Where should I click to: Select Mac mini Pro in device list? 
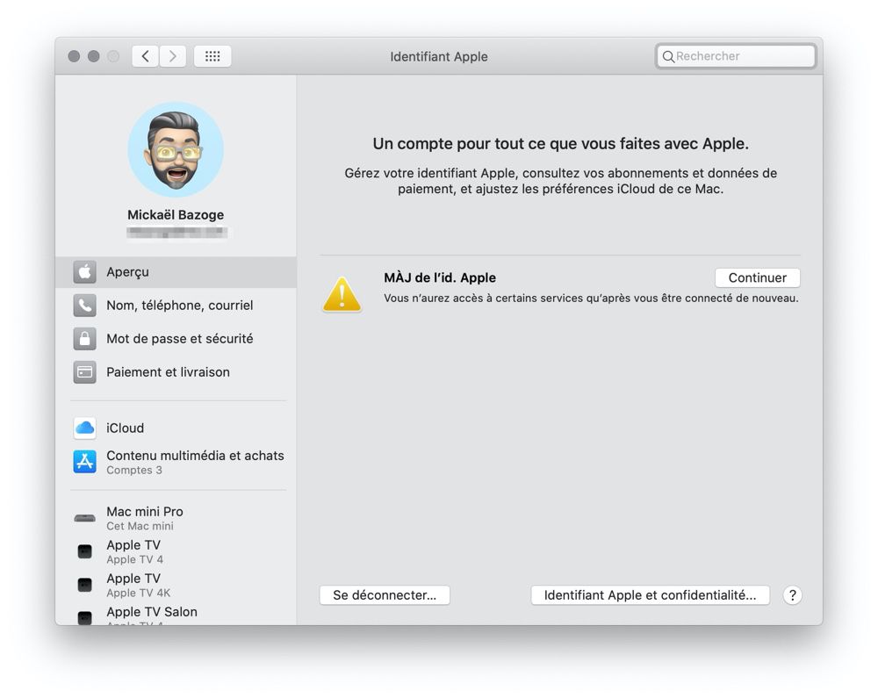coord(176,518)
